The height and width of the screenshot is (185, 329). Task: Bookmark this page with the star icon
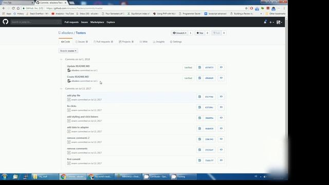click(246, 8)
